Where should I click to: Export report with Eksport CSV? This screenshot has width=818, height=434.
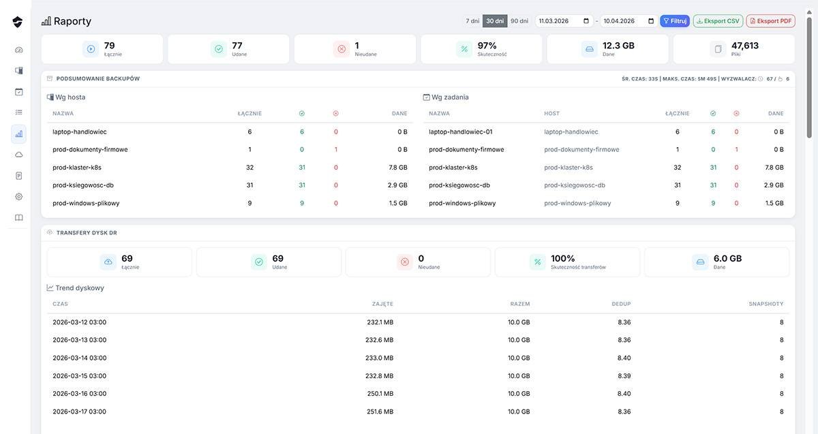(x=718, y=21)
